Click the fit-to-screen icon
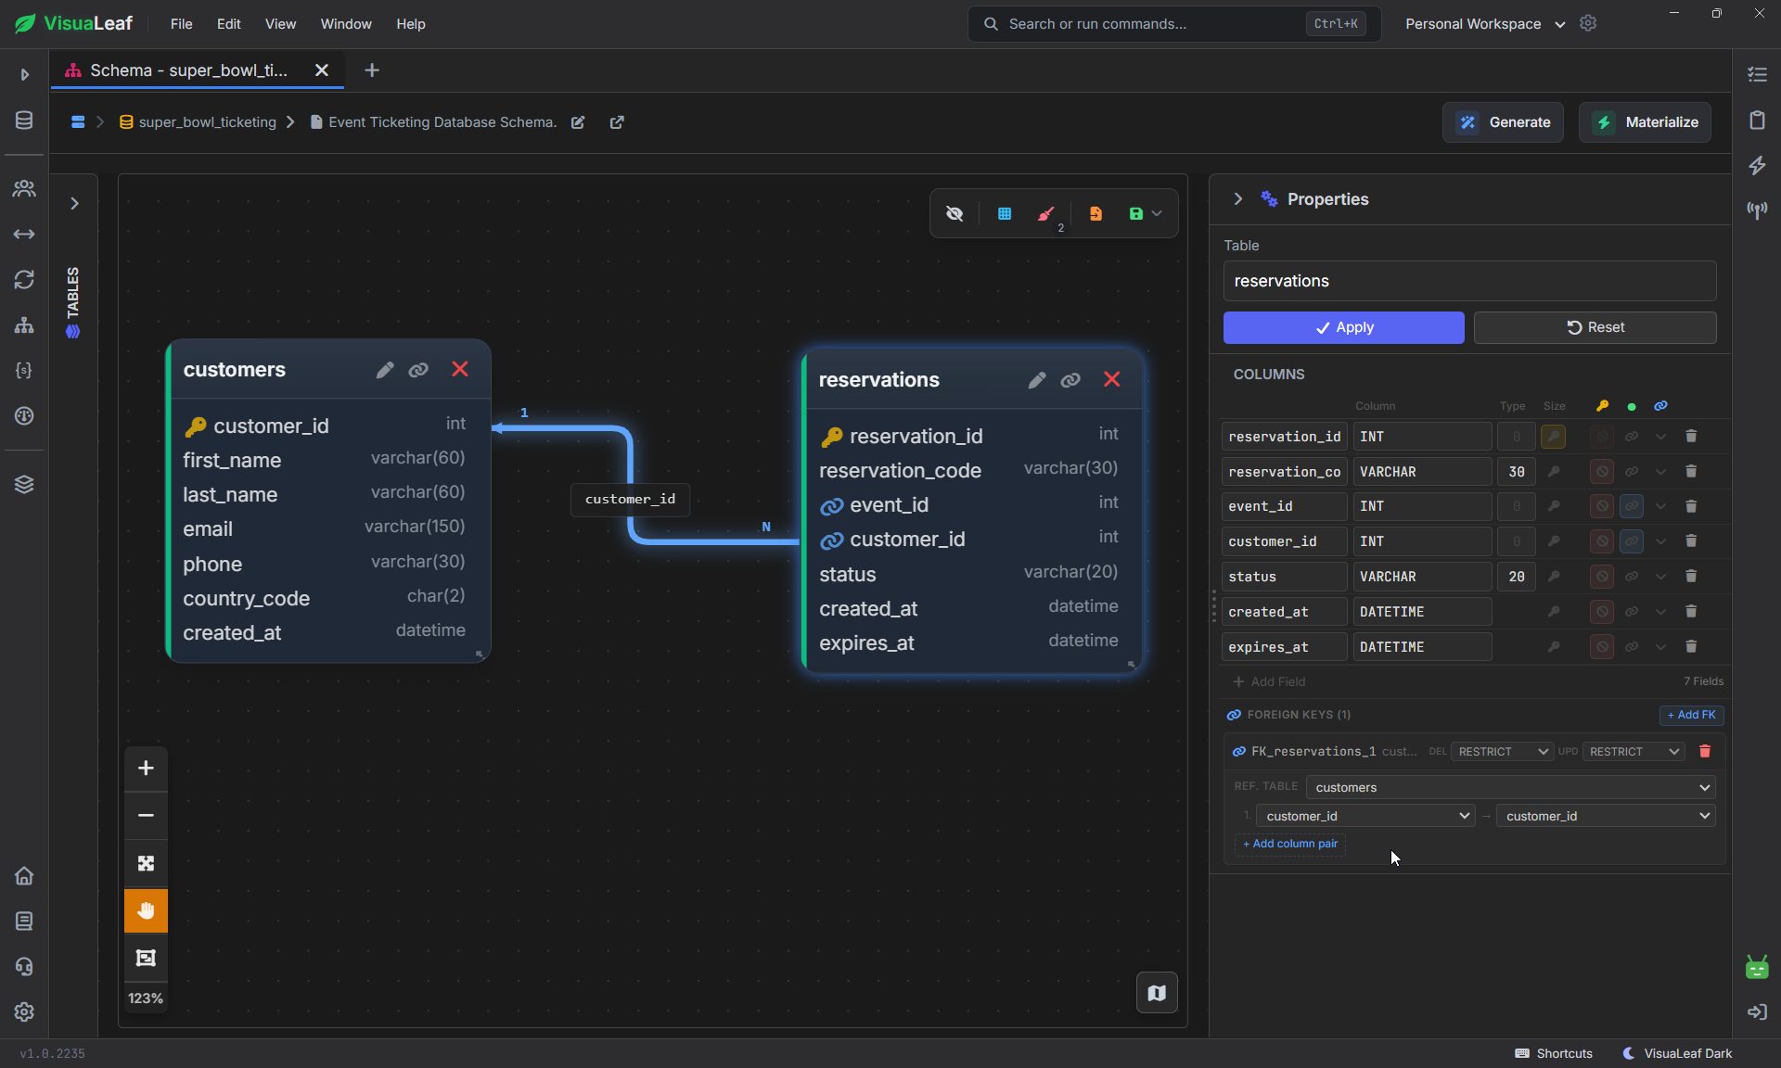The height and width of the screenshot is (1068, 1781). pos(146,863)
